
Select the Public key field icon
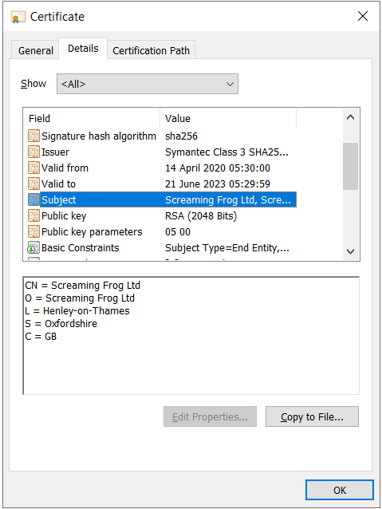coord(33,215)
